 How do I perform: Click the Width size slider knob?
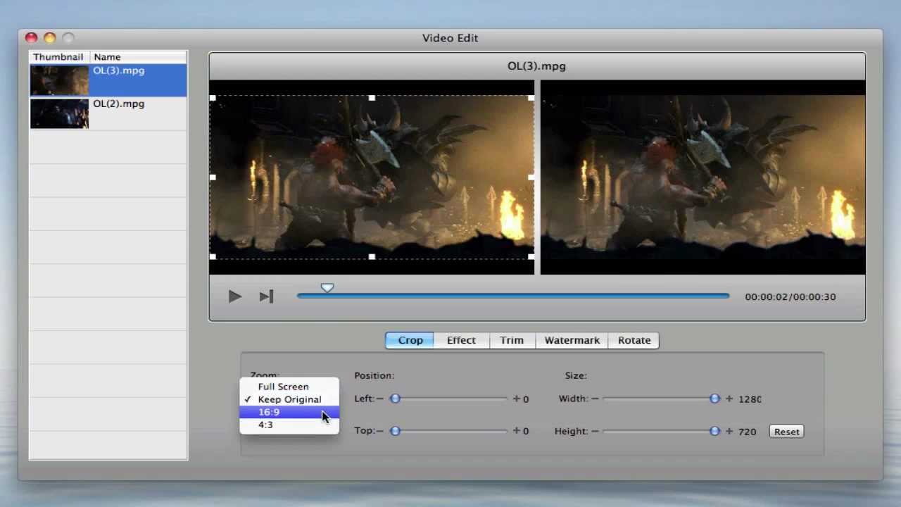coord(714,399)
